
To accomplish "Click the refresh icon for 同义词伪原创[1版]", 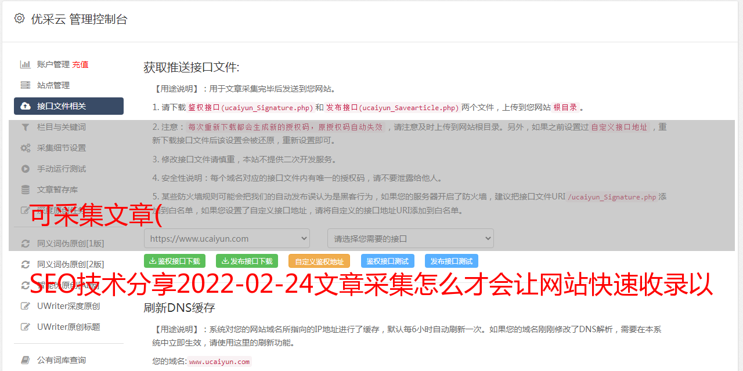I will [26, 243].
